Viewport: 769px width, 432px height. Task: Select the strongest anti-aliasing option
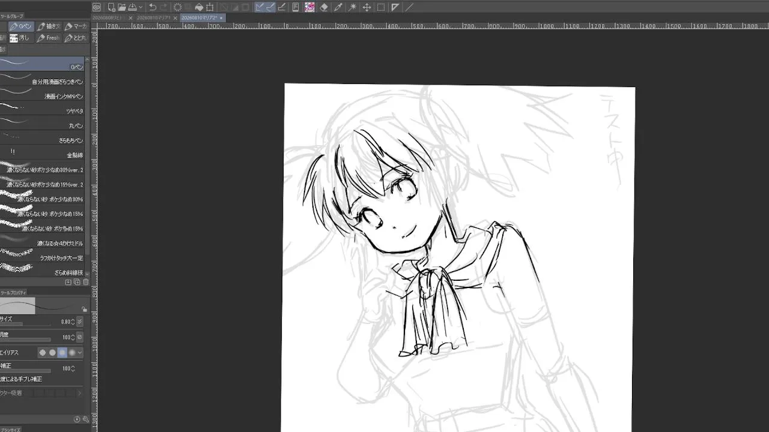pos(72,353)
